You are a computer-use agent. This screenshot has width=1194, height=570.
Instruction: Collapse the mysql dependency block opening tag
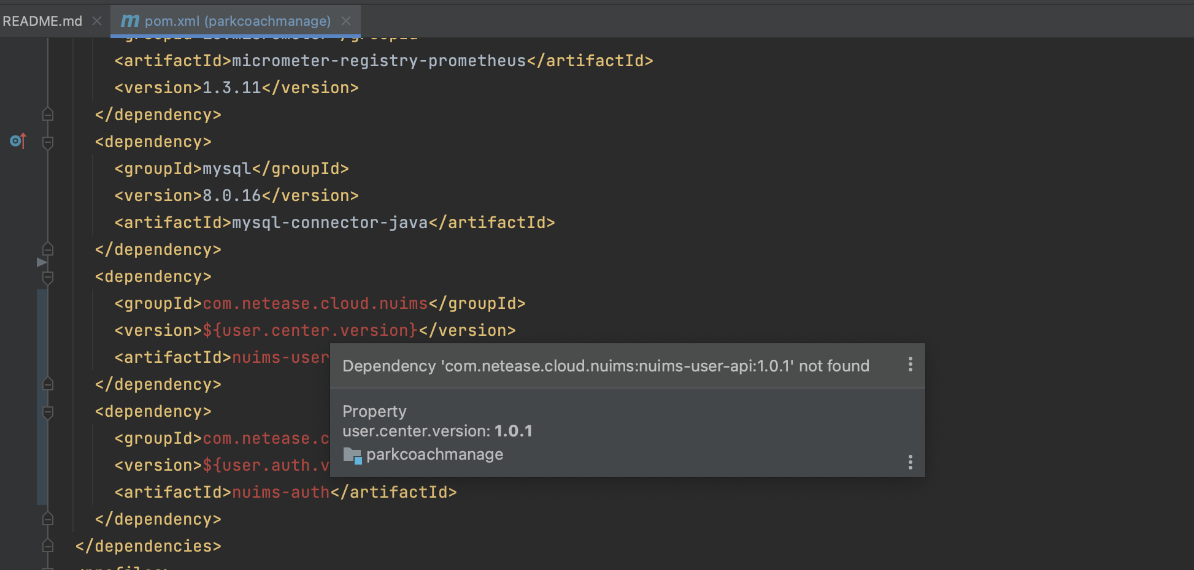pos(48,142)
